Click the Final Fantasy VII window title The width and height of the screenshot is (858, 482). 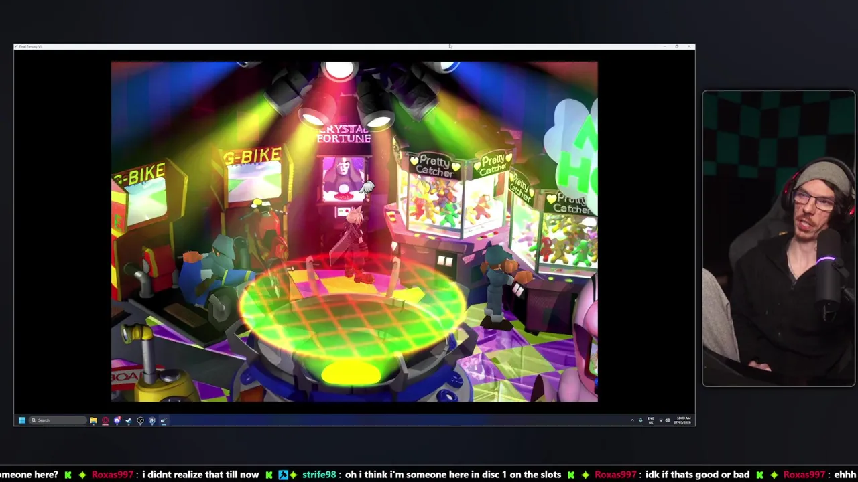[31, 46]
